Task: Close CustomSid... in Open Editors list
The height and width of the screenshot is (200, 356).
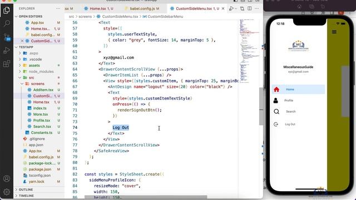Action: (x=22, y=41)
